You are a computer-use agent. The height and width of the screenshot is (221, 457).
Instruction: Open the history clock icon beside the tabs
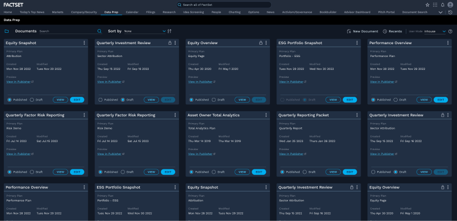pos(451,12)
